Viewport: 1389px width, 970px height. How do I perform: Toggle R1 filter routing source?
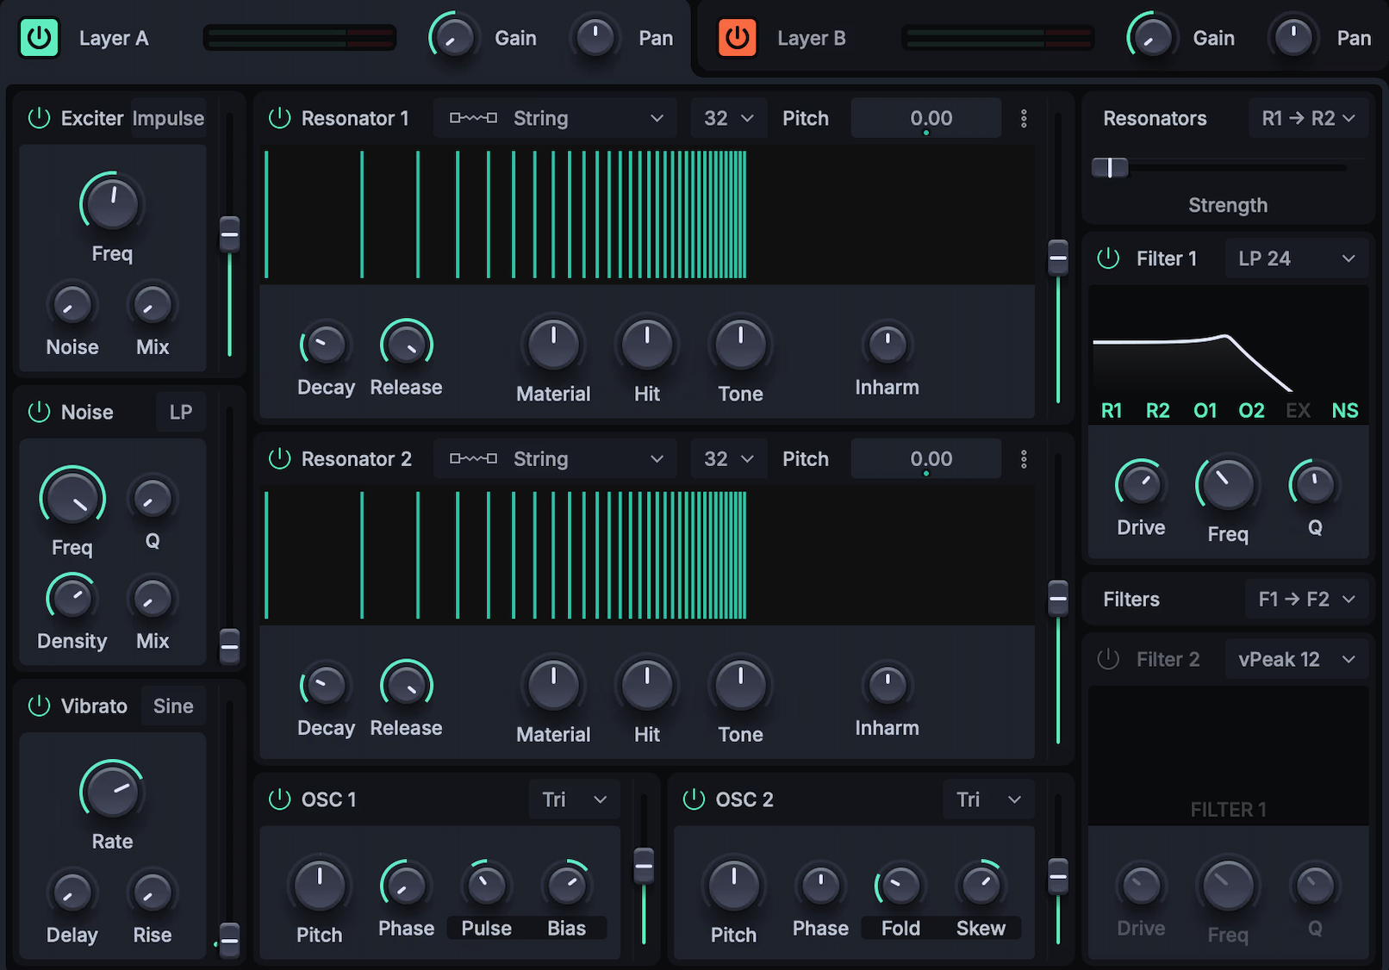[1112, 410]
